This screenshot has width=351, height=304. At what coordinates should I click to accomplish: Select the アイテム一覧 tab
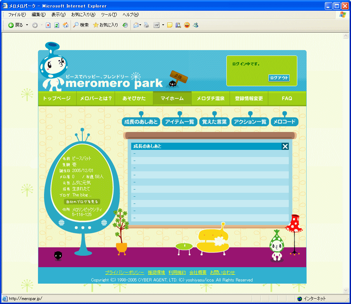179,122
